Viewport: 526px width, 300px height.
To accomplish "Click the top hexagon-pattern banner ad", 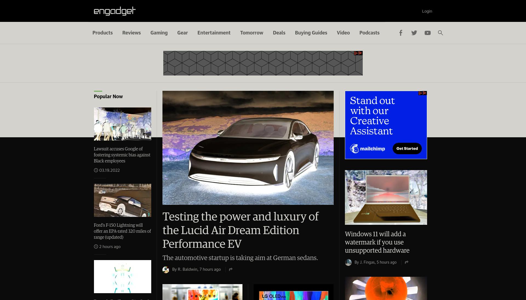I will [263, 63].
